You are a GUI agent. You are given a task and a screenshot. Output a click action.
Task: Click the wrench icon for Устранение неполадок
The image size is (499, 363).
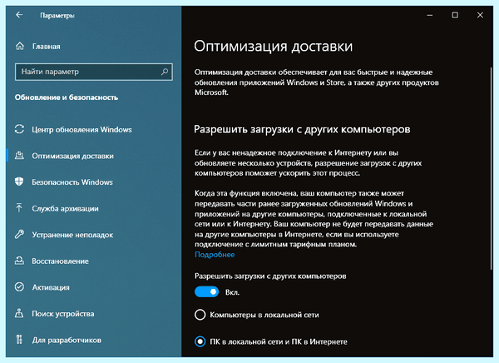pos(19,234)
